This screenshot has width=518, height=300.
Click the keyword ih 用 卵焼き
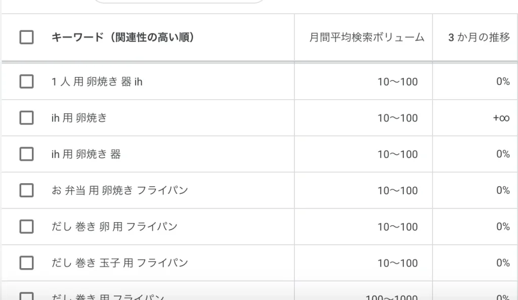tap(79, 118)
